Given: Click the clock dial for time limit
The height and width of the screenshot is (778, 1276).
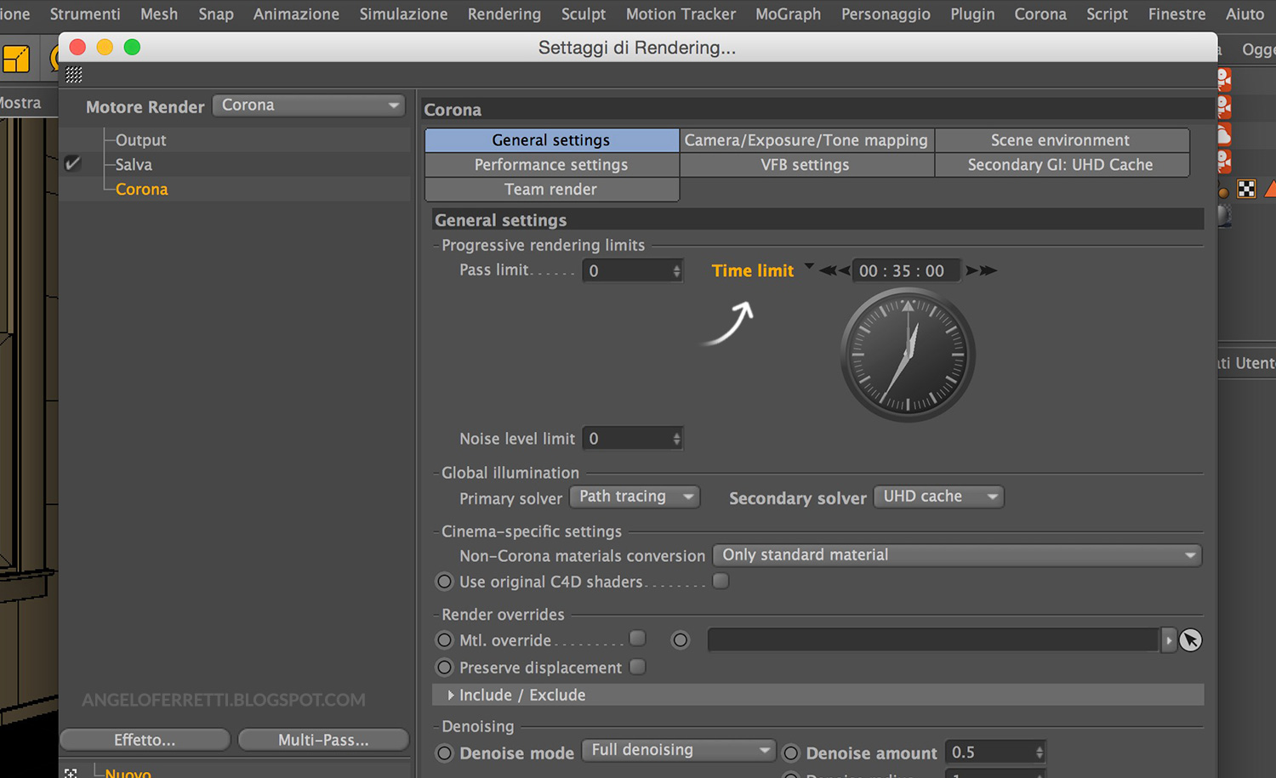Looking at the screenshot, I should (x=908, y=355).
